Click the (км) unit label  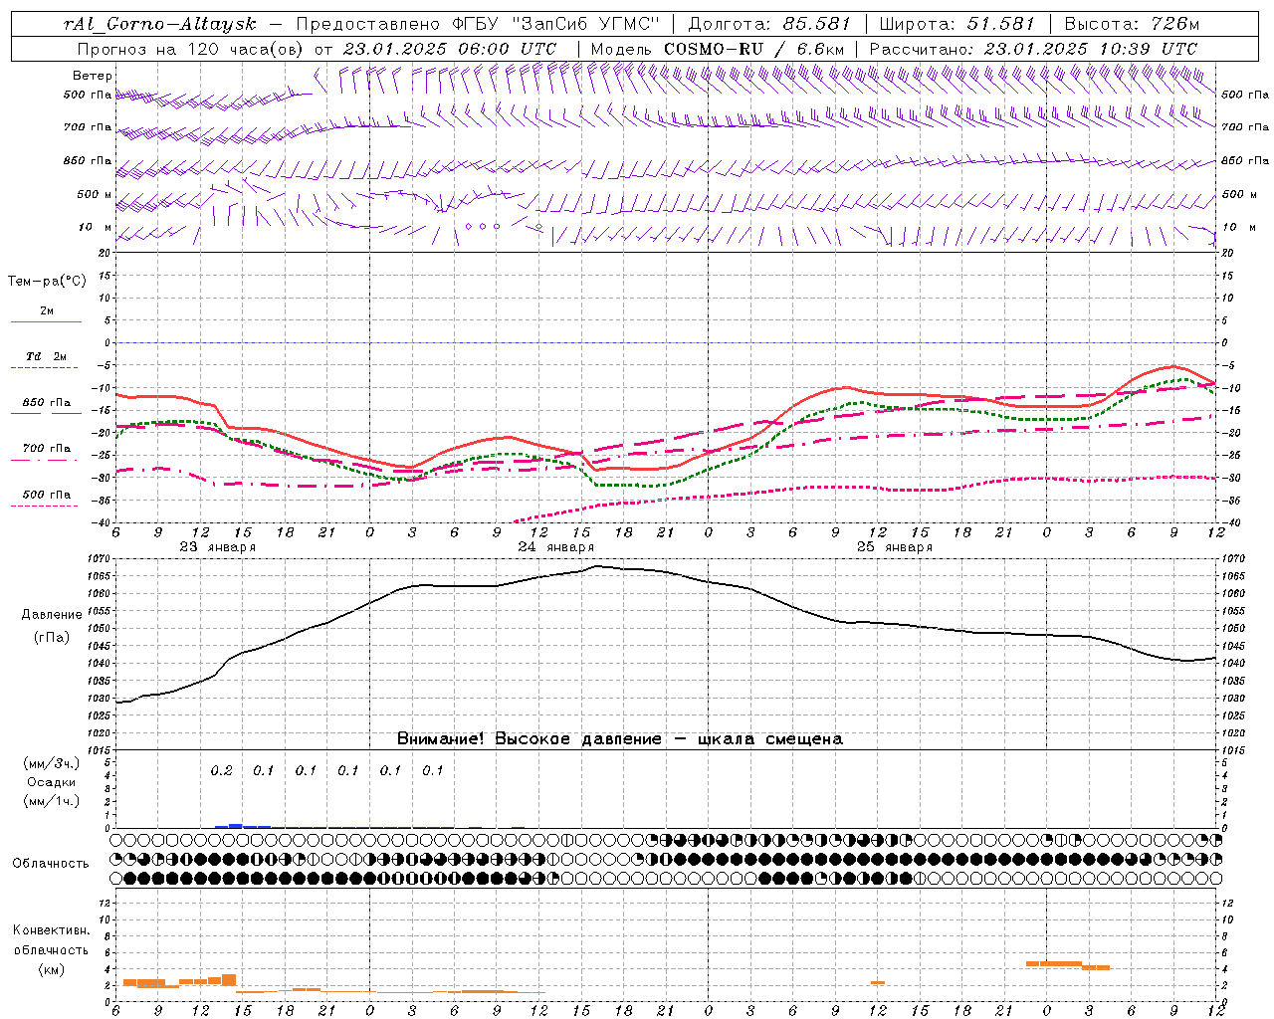click(51, 968)
